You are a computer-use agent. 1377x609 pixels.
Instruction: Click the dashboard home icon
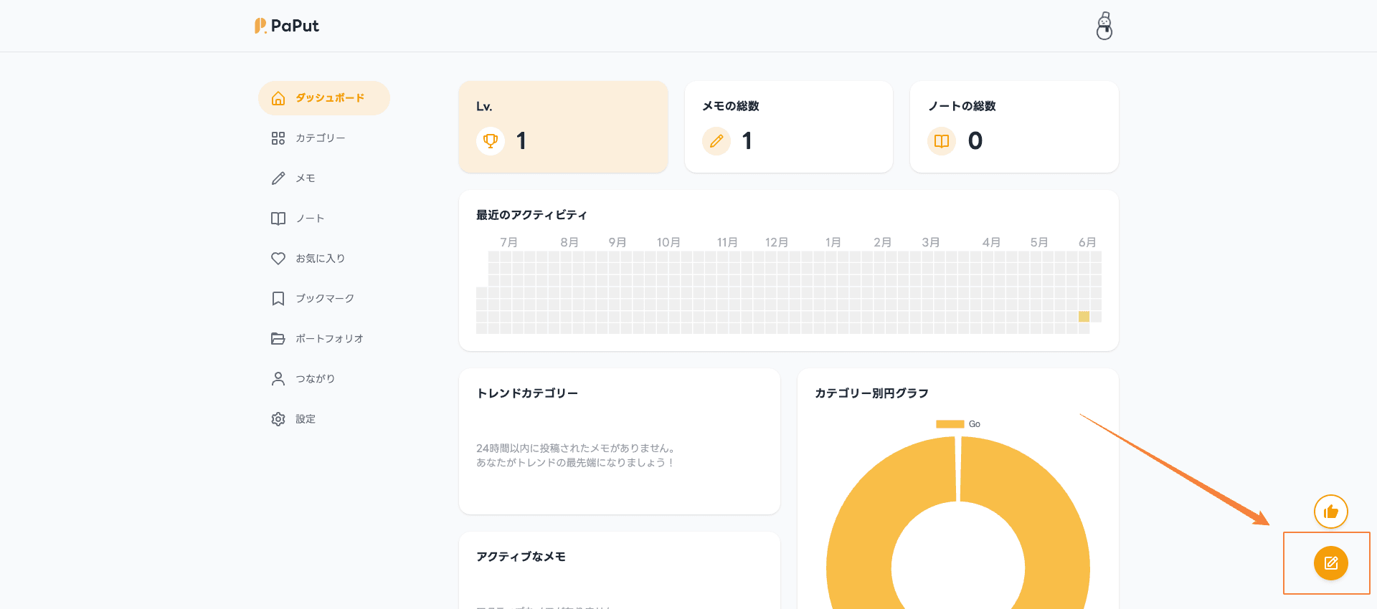[278, 98]
